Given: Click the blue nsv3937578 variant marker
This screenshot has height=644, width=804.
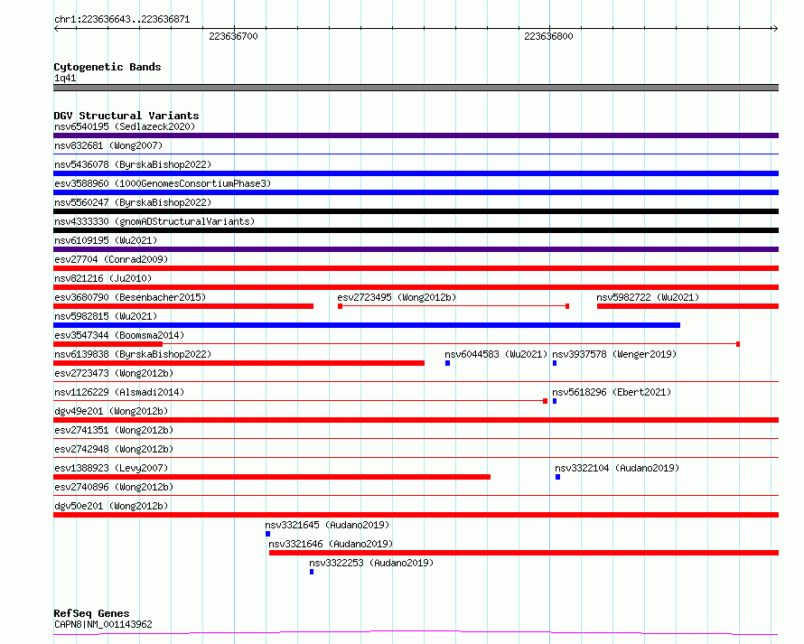Looking at the screenshot, I should [555, 363].
